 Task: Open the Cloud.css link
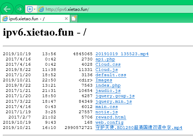click(108, 65)
